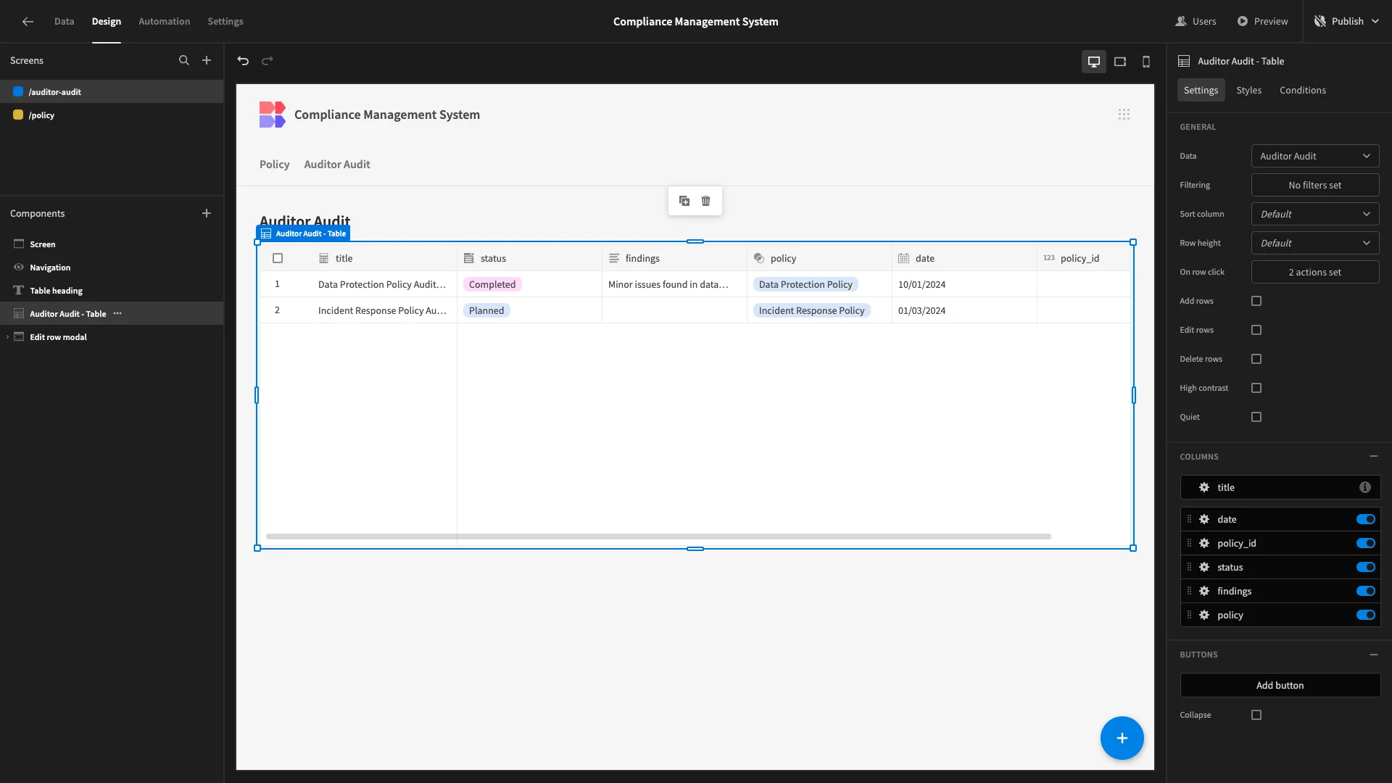The image size is (1392, 783).
Task: Open the top Settings tab
Action: (x=225, y=22)
